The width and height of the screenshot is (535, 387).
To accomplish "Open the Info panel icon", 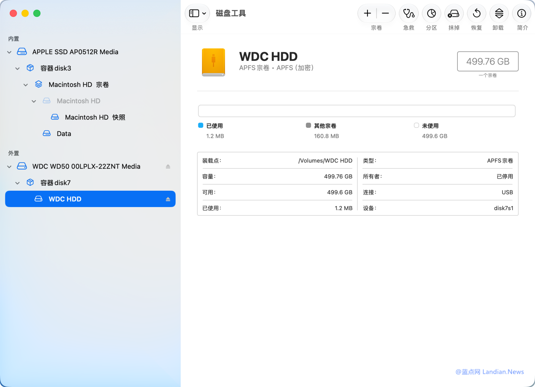I will 522,13.
